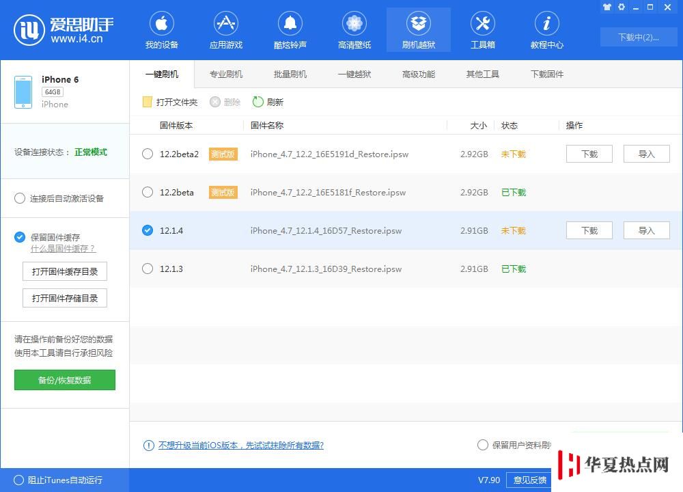This screenshot has width=683, height=492.
Task: Select firmware 12.2beta radio button
Action: tap(148, 192)
